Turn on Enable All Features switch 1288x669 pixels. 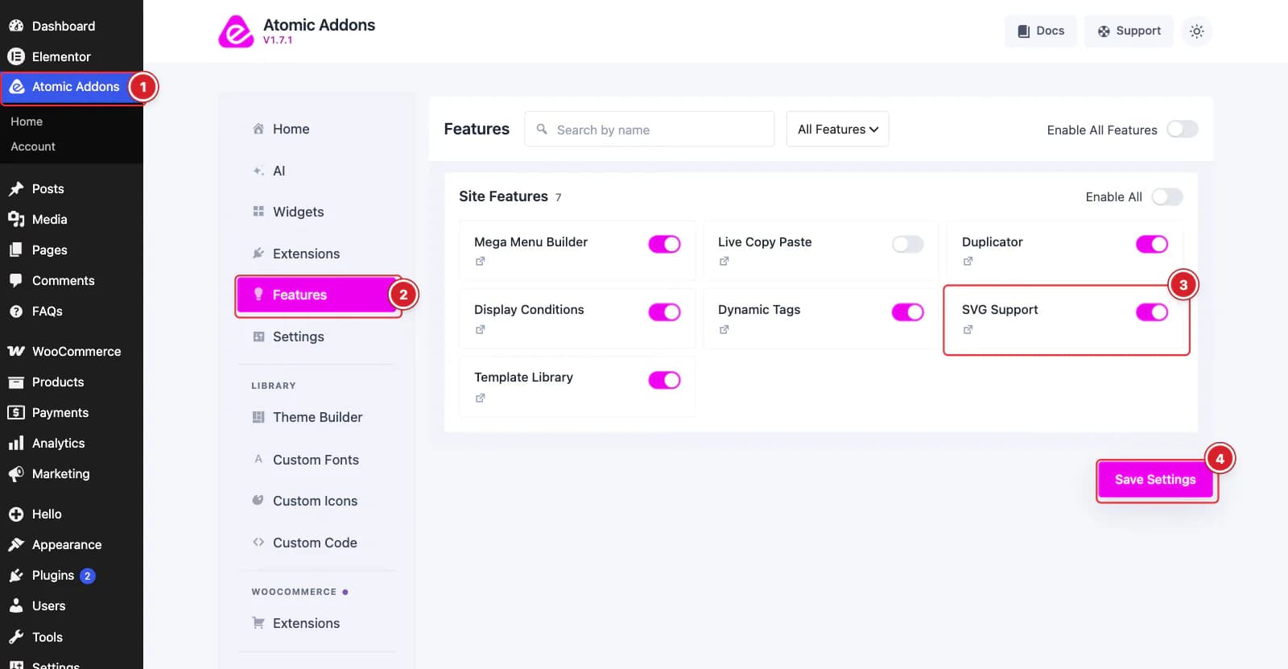(x=1182, y=129)
